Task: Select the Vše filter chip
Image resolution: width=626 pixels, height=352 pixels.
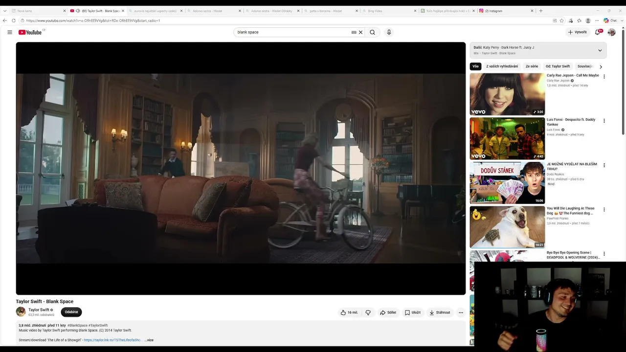Action: tap(475, 66)
